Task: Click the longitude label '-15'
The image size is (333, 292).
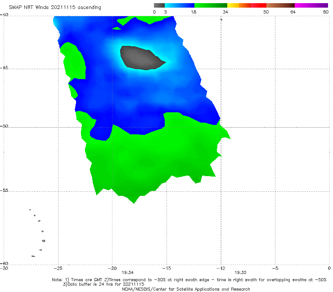Action: click(x=166, y=268)
